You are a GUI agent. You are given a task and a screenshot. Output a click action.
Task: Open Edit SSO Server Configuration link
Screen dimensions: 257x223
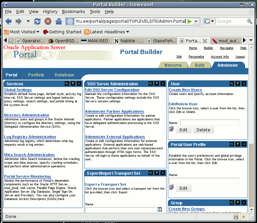[112, 90]
